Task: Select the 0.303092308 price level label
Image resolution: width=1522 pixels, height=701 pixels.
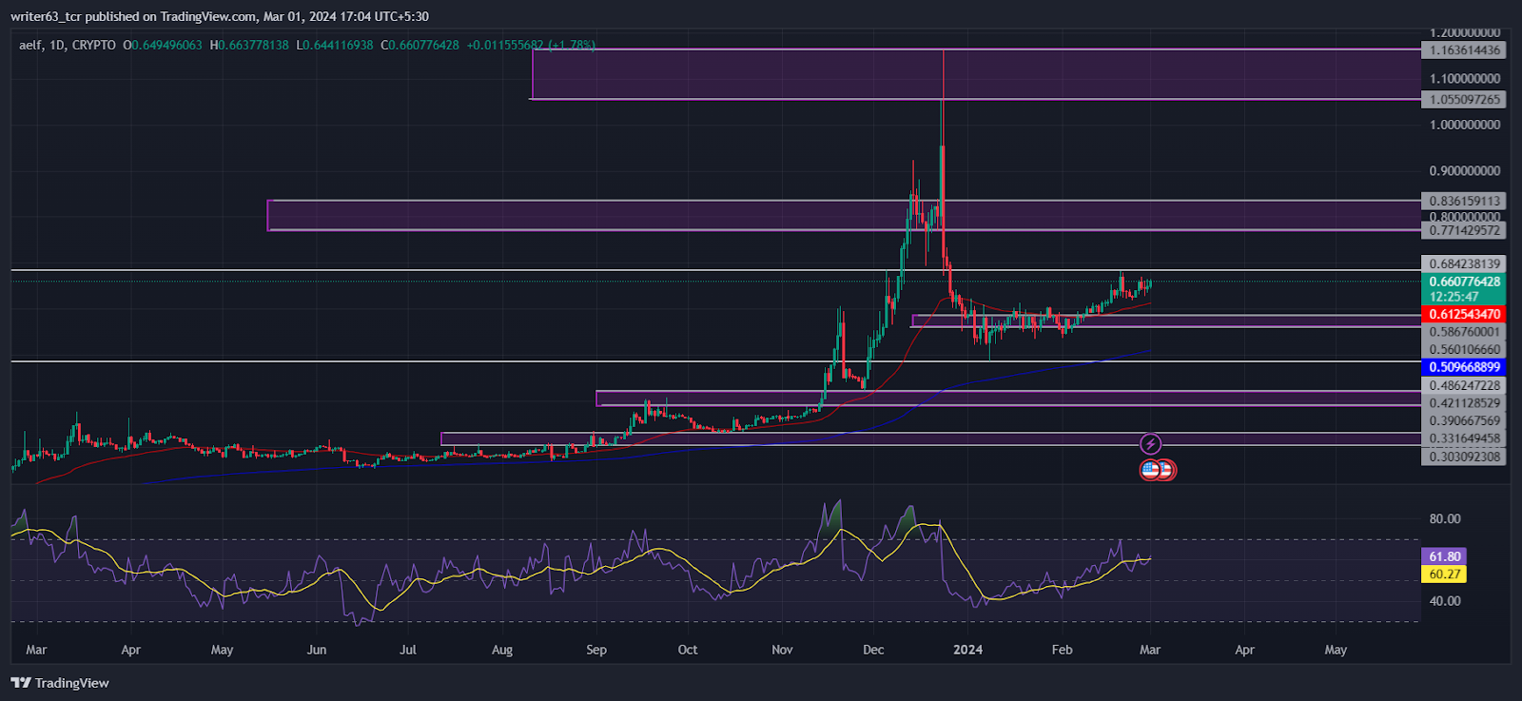Action: point(1464,457)
